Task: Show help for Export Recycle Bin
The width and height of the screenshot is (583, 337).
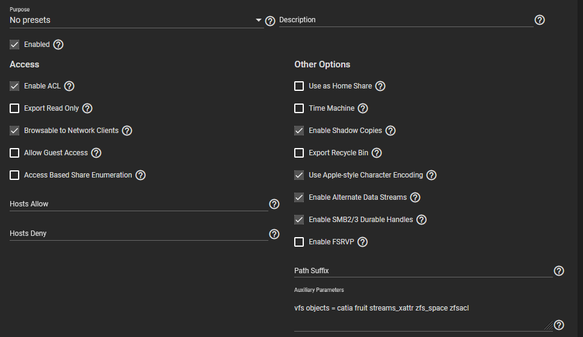Action: (x=377, y=153)
